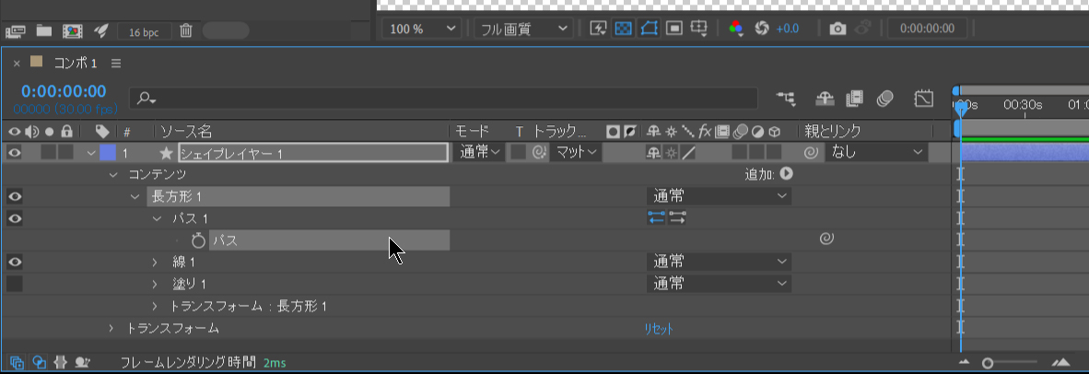Screen dimensions: 1089x374
Task: Enable visibility for 塗り 1
Action: pyautogui.click(x=14, y=284)
